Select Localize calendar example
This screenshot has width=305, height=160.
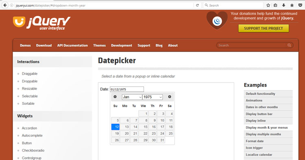pyautogui.click(x=268, y=155)
